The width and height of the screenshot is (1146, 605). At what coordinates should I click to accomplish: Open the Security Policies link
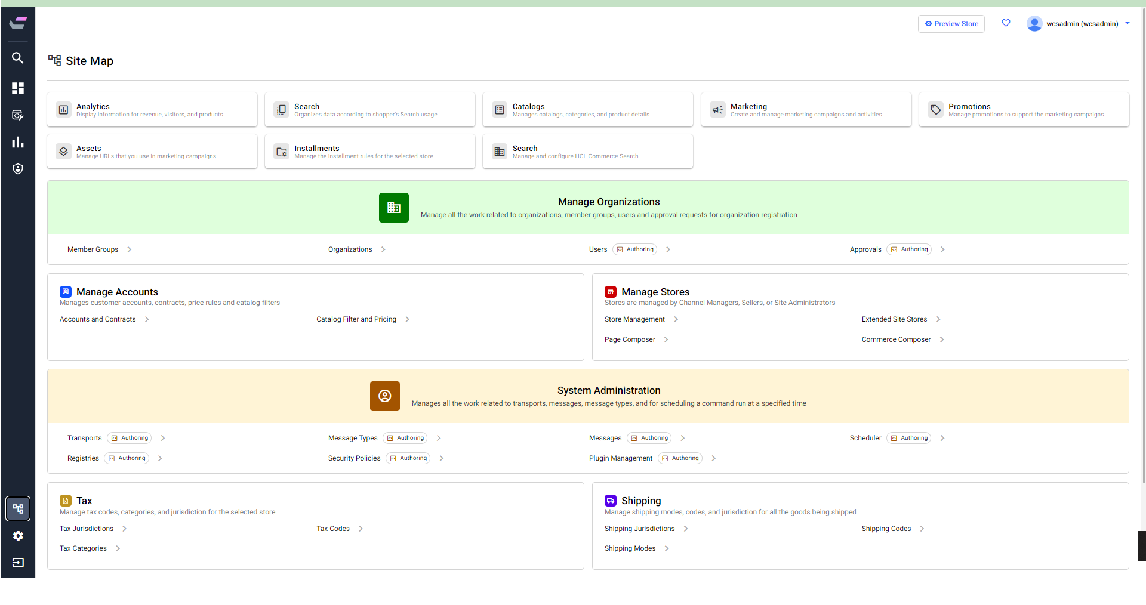coord(354,458)
